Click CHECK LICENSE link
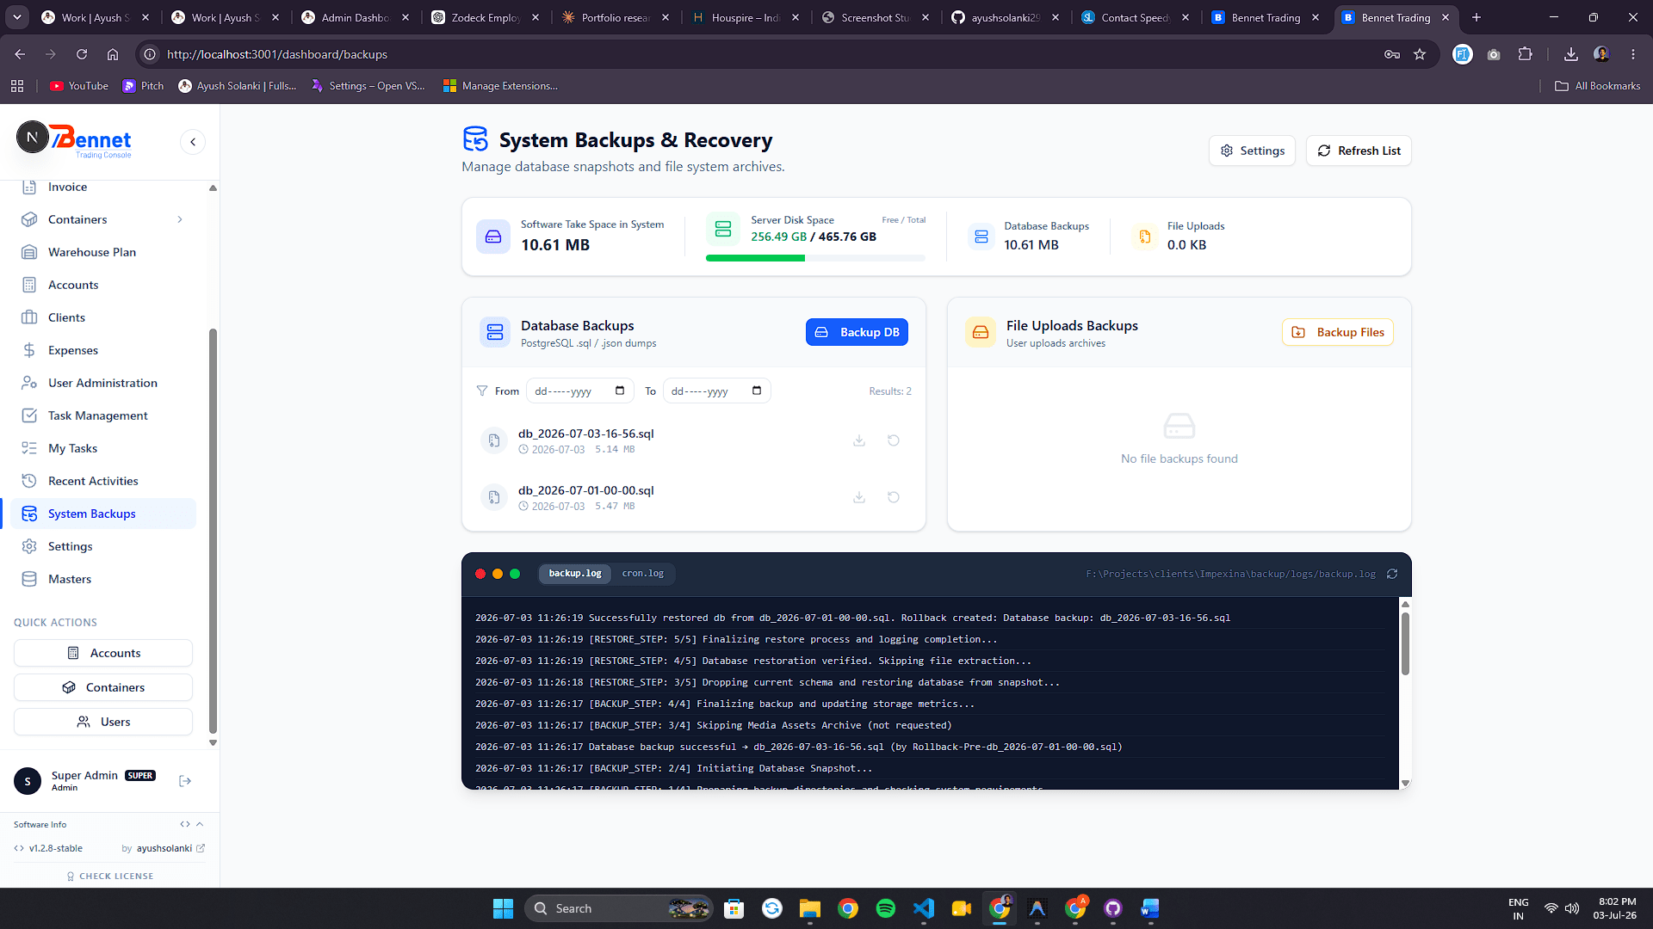The width and height of the screenshot is (1653, 929). point(110,876)
